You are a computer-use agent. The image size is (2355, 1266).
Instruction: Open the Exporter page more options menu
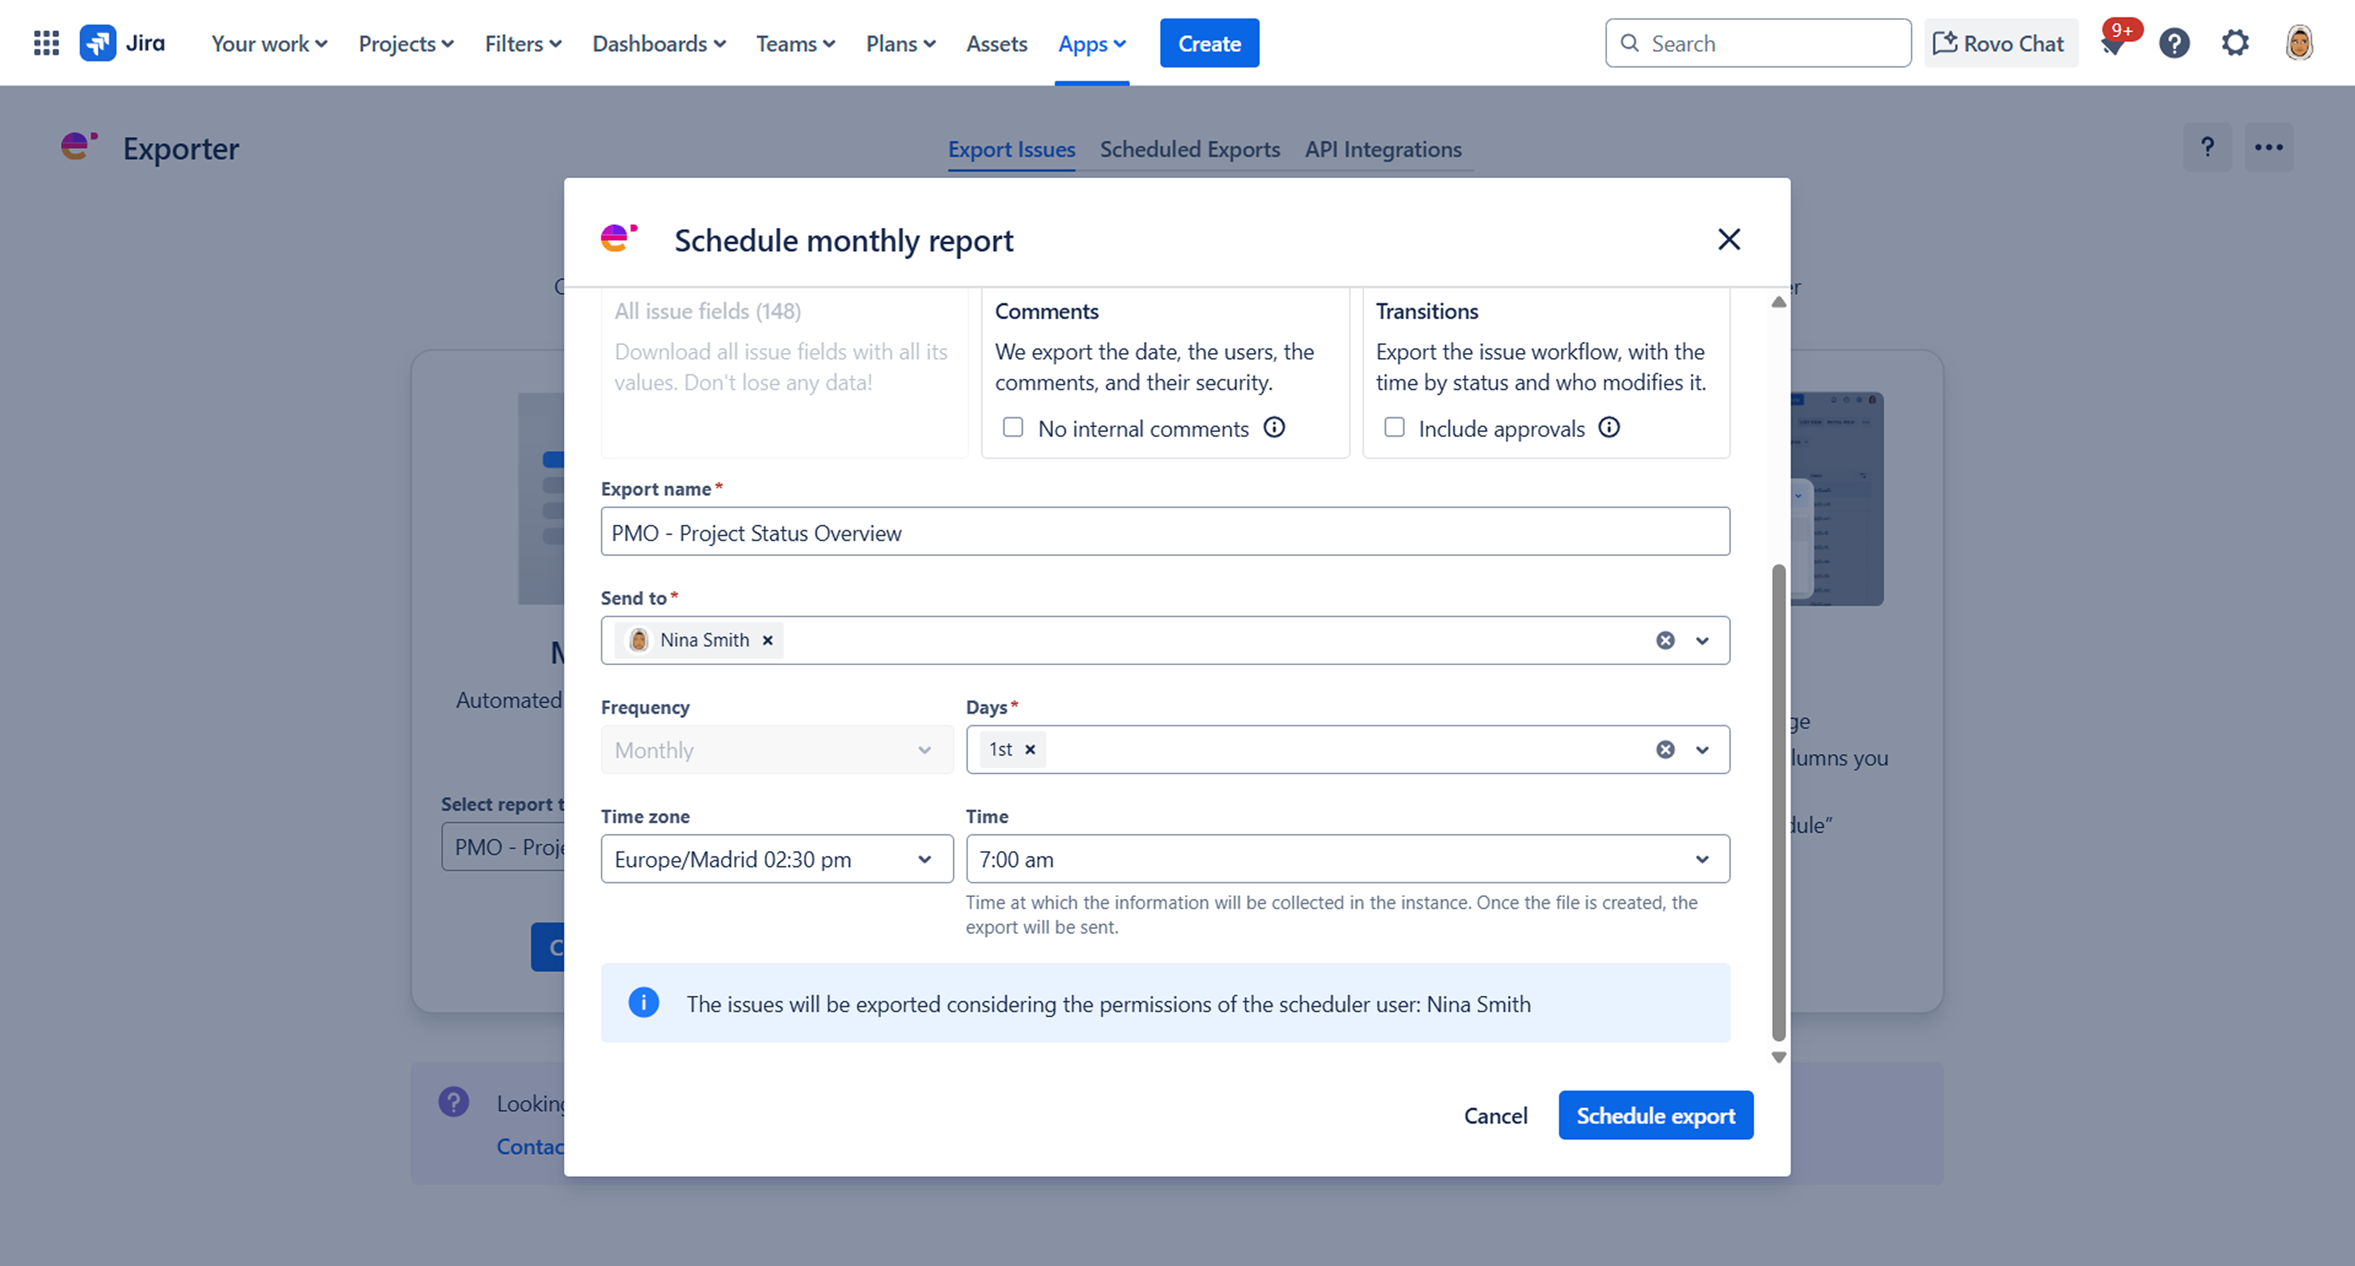point(2269,147)
